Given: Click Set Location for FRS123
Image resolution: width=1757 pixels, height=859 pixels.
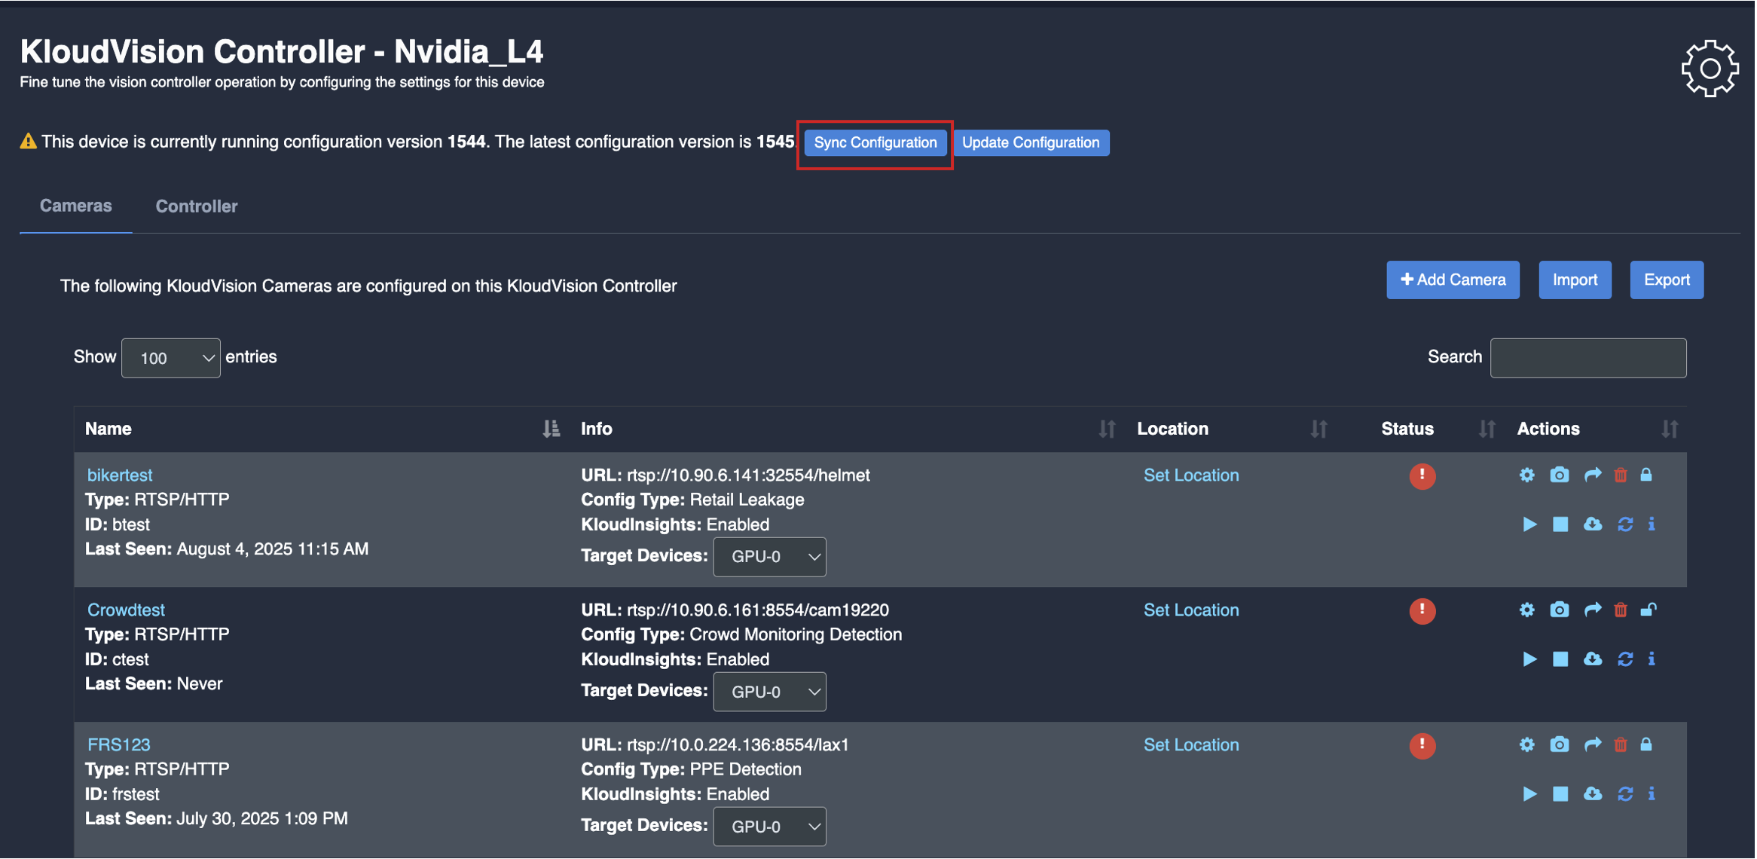Looking at the screenshot, I should (x=1190, y=744).
